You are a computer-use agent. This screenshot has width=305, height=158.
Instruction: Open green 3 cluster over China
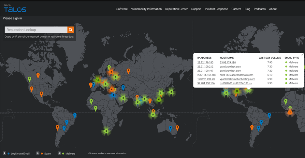point(161,93)
